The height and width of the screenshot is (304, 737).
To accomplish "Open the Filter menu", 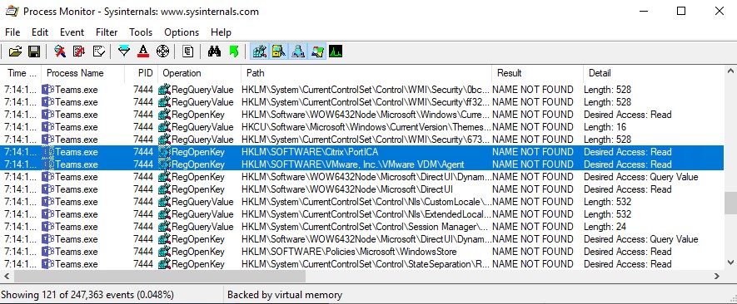I will (107, 32).
